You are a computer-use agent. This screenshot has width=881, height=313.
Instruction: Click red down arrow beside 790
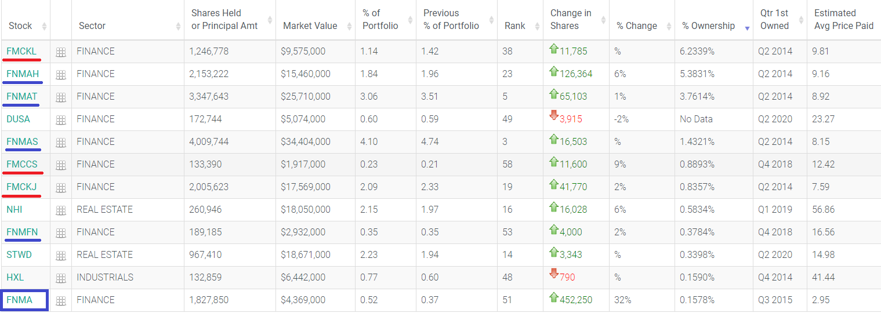pyautogui.click(x=554, y=274)
